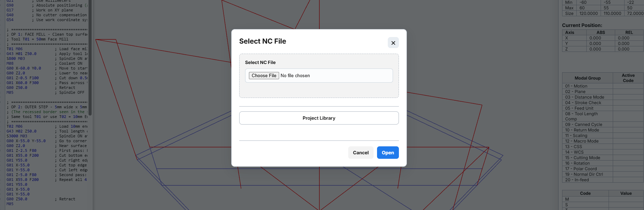The image size is (644, 210).
Task: Click the 'S3000 M03' spindle code line
Action: pyautogui.click(x=17, y=136)
